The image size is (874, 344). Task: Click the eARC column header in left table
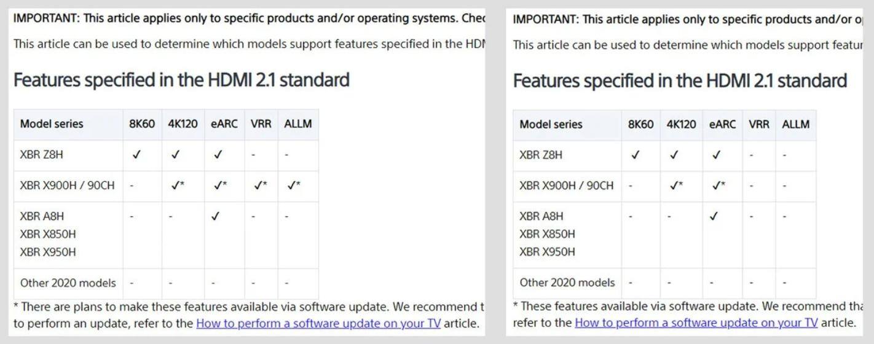click(224, 124)
